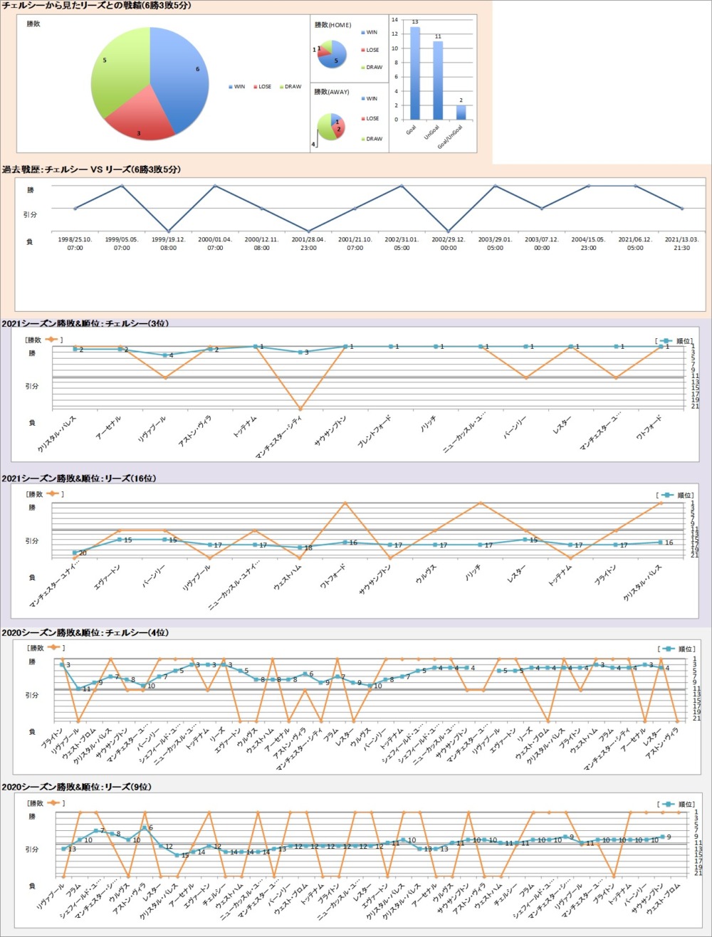
Task: Click ウルヴス label in 2021 Leeds chart
Action: pos(424,574)
